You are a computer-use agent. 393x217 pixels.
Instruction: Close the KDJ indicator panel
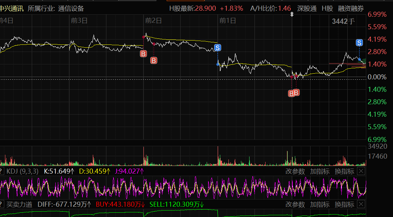pyautogui.click(x=361, y=171)
